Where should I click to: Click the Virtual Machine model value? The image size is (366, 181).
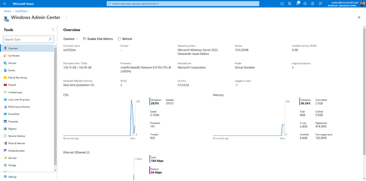[245, 67]
